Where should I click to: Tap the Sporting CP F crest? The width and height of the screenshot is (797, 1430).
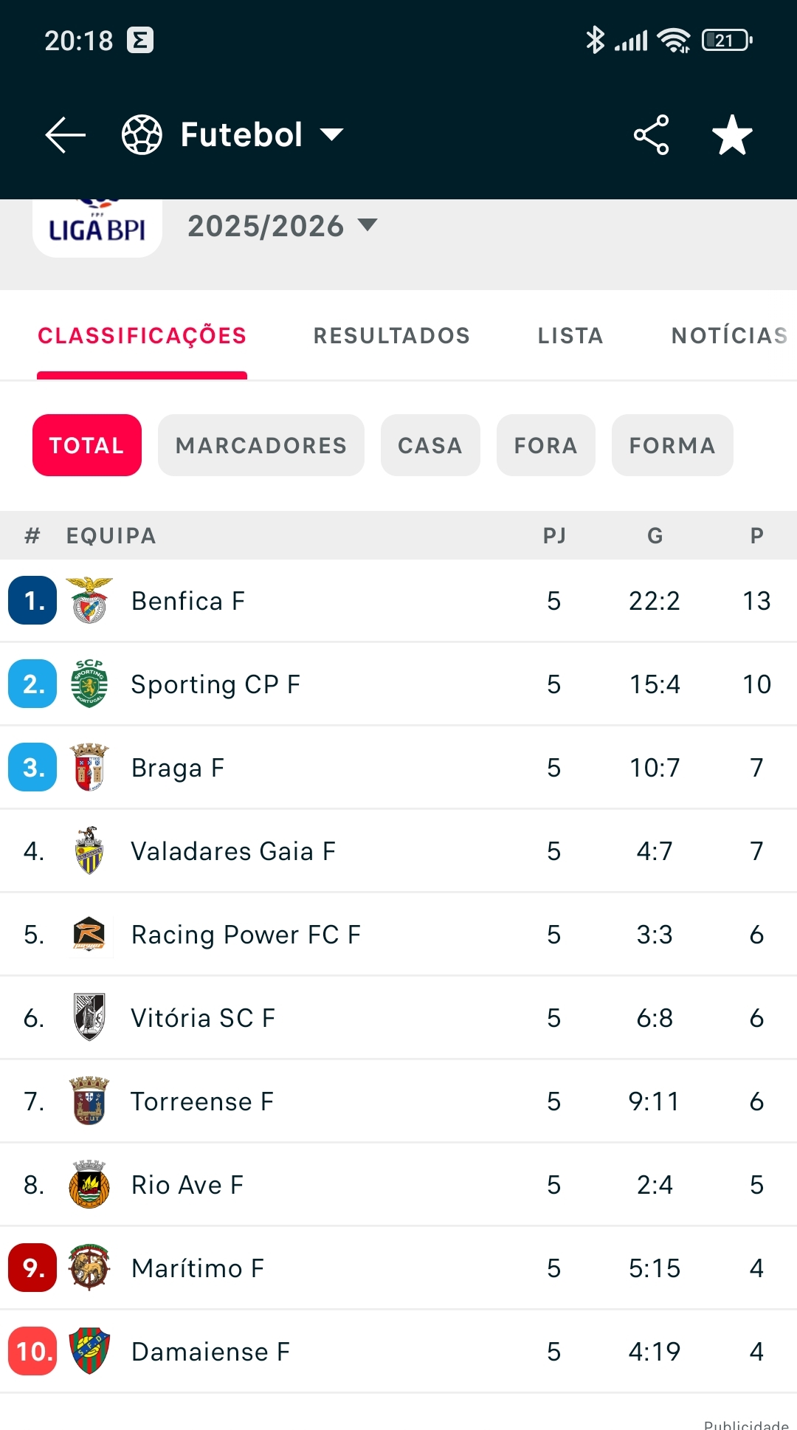[x=89, y=684]
